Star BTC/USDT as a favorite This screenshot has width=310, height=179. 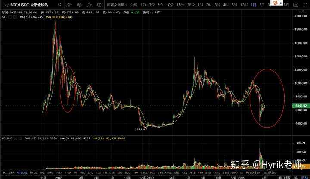pyautogui.click(x=6, y=5)
